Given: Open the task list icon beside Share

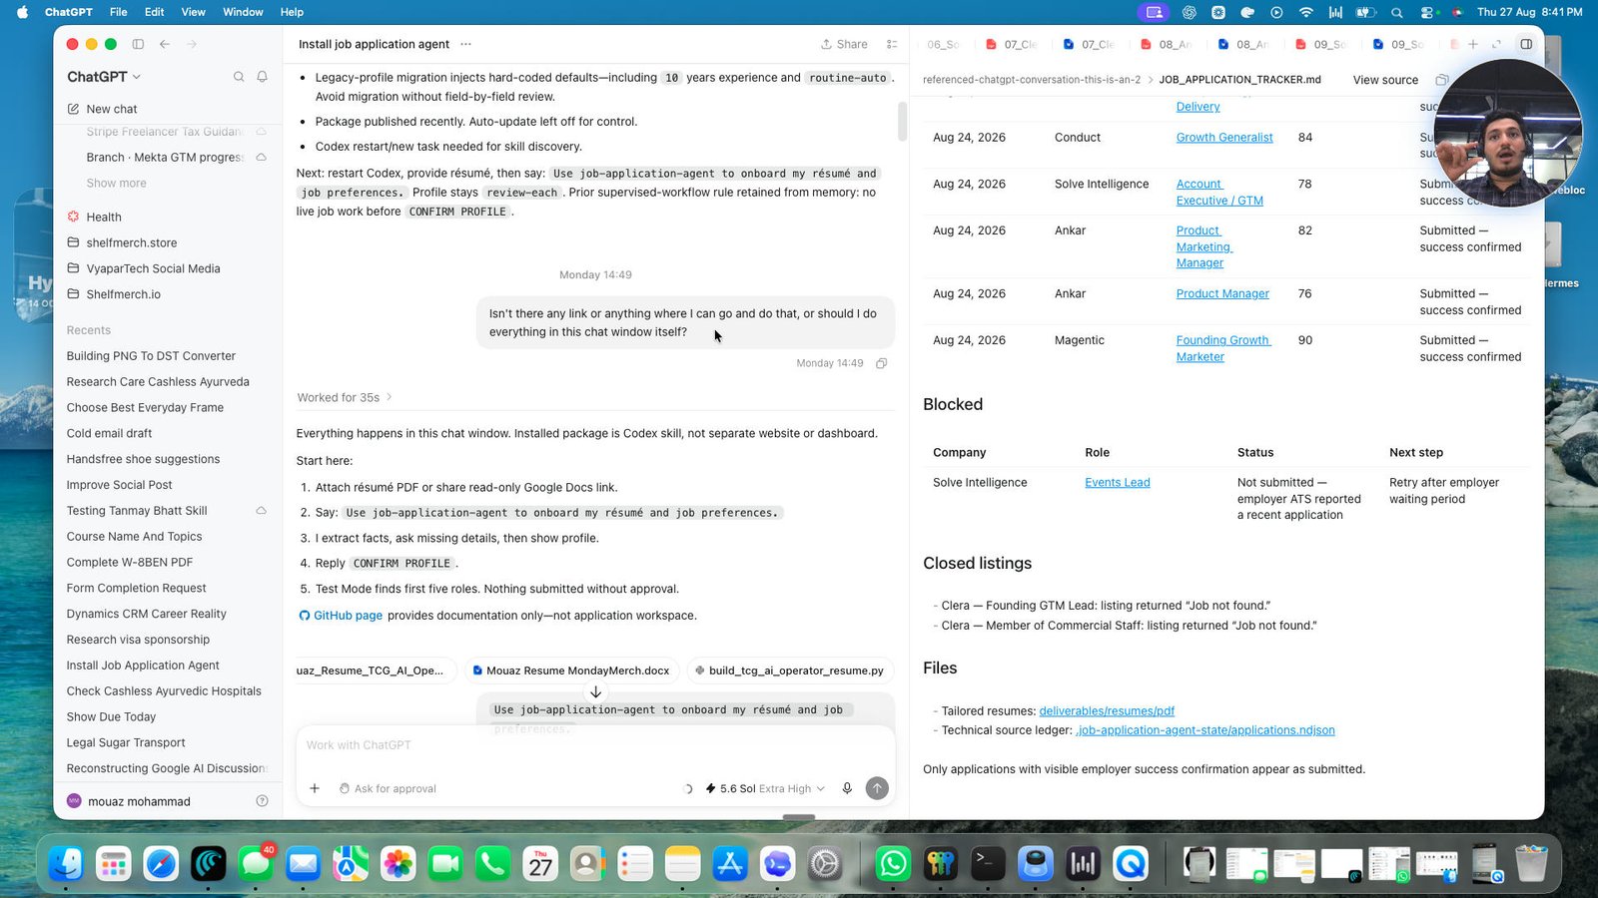Looking at the screenshot, I should [892, 44].
